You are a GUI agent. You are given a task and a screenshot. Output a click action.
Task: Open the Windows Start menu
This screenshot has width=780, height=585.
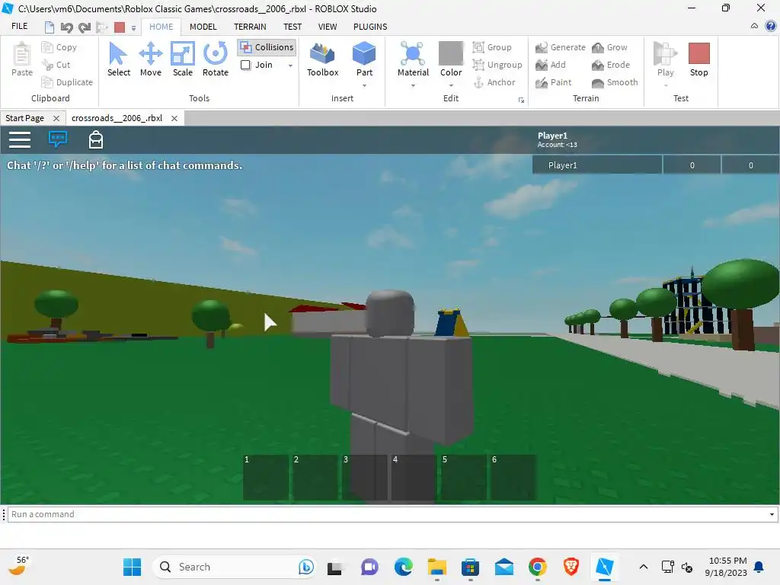[132, 567]
